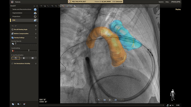The height and width of the screenshot is (107, 191).
Task: Expand Motion Compensation section
Action: click(x=36, y=34)
